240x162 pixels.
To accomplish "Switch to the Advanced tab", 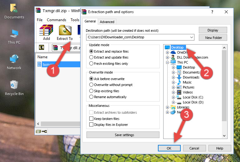I will (x=107, y=22).
